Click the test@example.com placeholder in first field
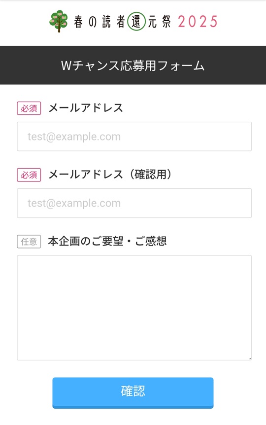 [x=74, y=137]
